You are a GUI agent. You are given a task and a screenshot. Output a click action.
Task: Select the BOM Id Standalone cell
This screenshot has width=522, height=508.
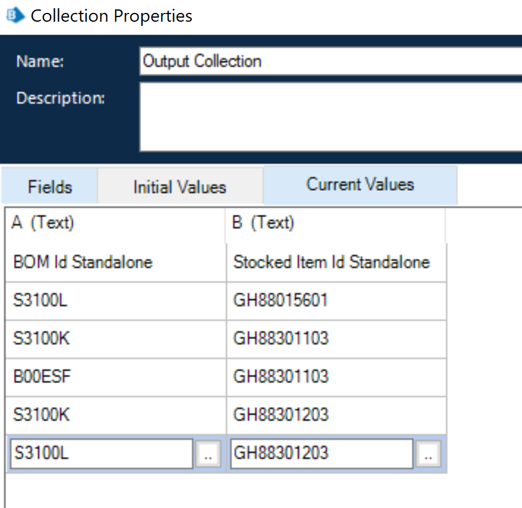point(116,262)
